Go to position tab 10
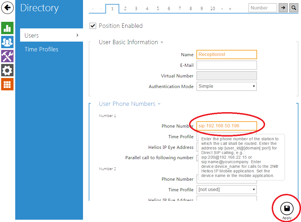This screenshot has height=222, width=301. click(x=212, y=9)
